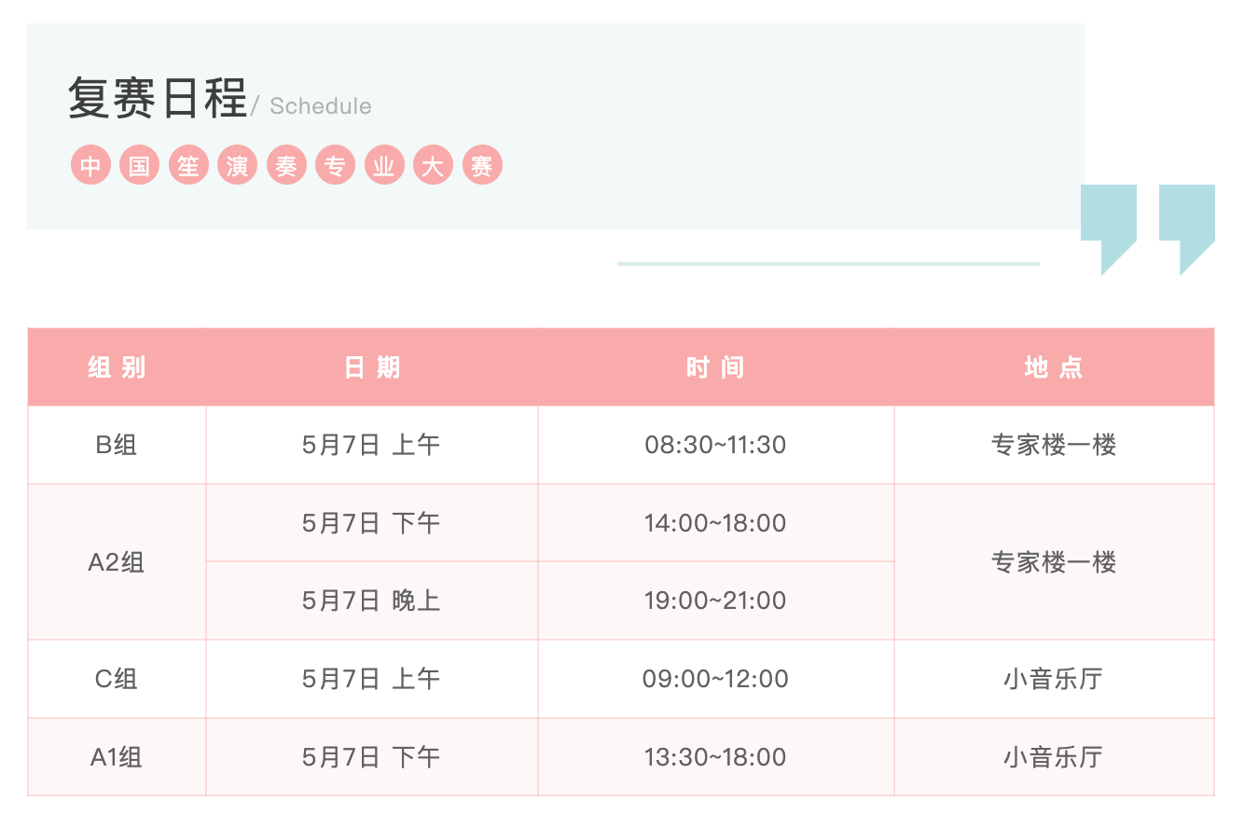Click the left teal quotation mark

tap(1109, 222)
